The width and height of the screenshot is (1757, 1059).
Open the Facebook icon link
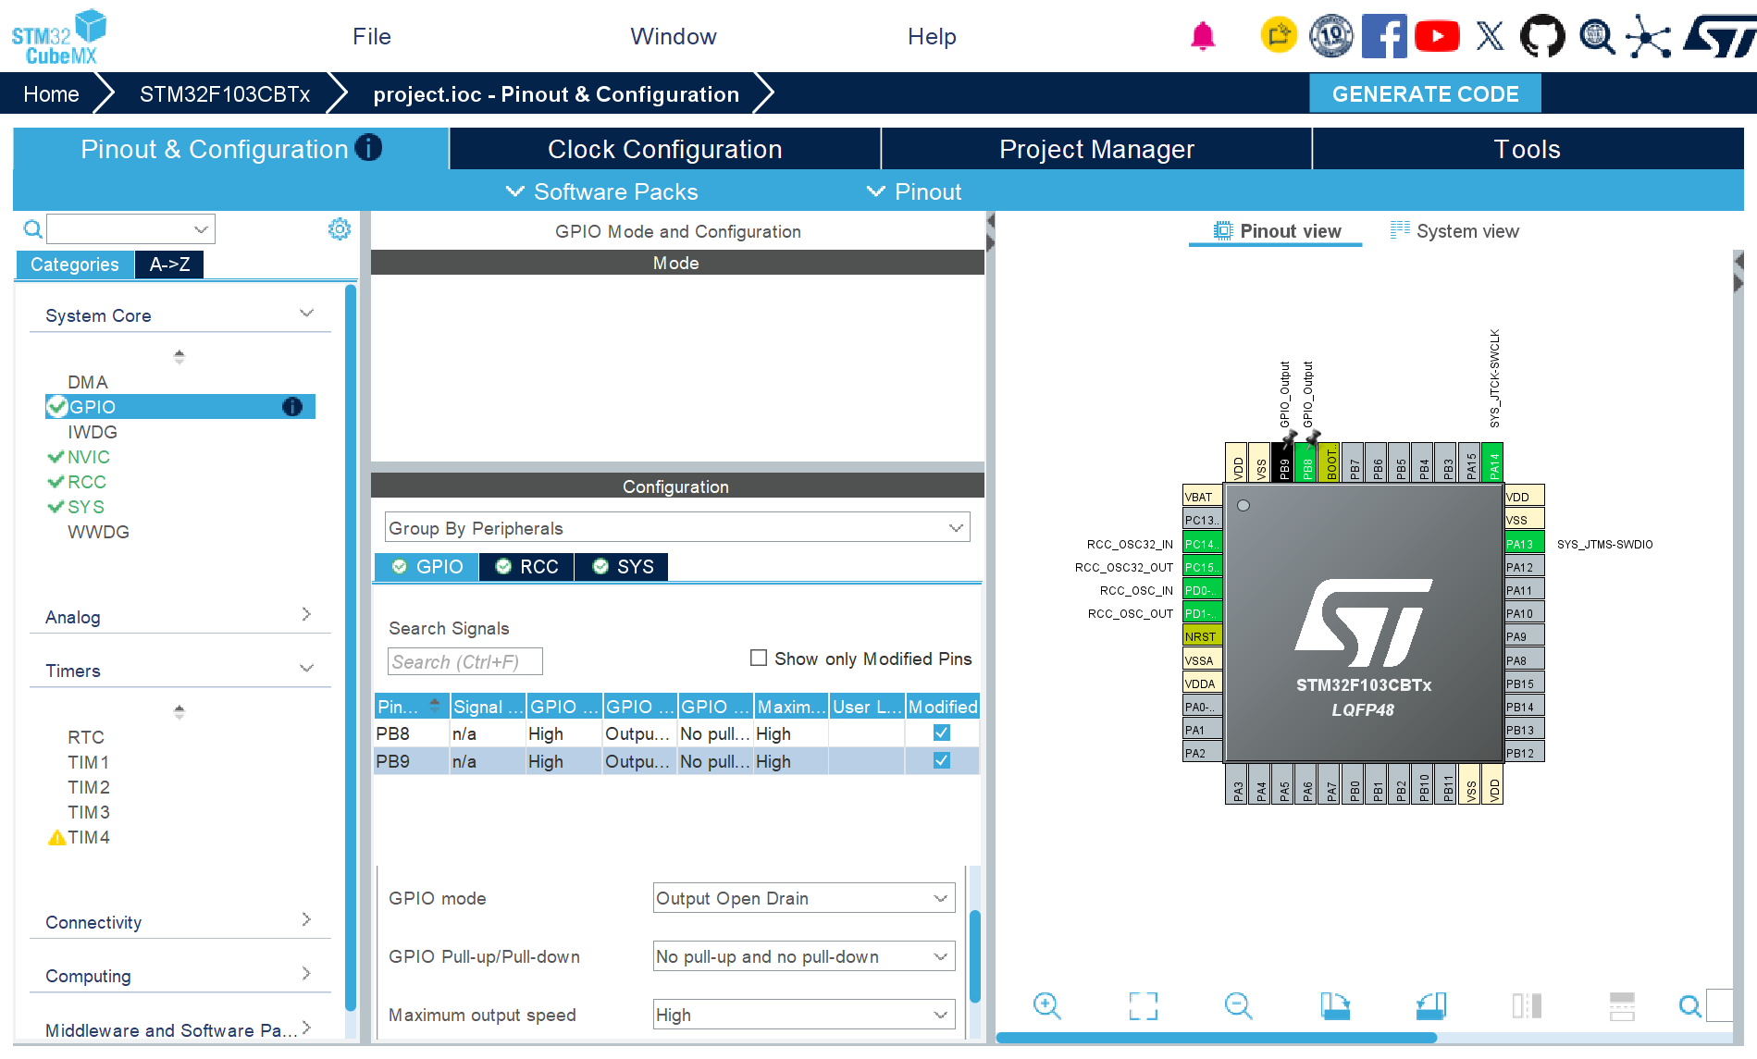[x=1384, y=36]
